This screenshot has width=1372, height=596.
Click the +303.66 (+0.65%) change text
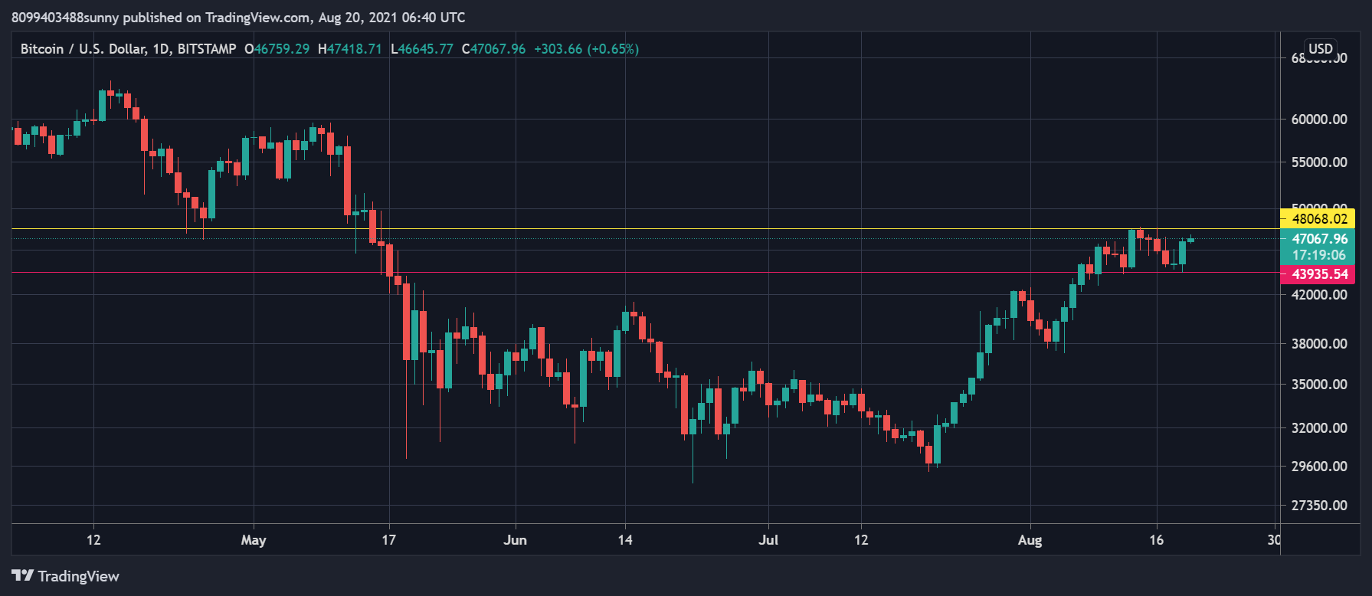coord(586,49)
